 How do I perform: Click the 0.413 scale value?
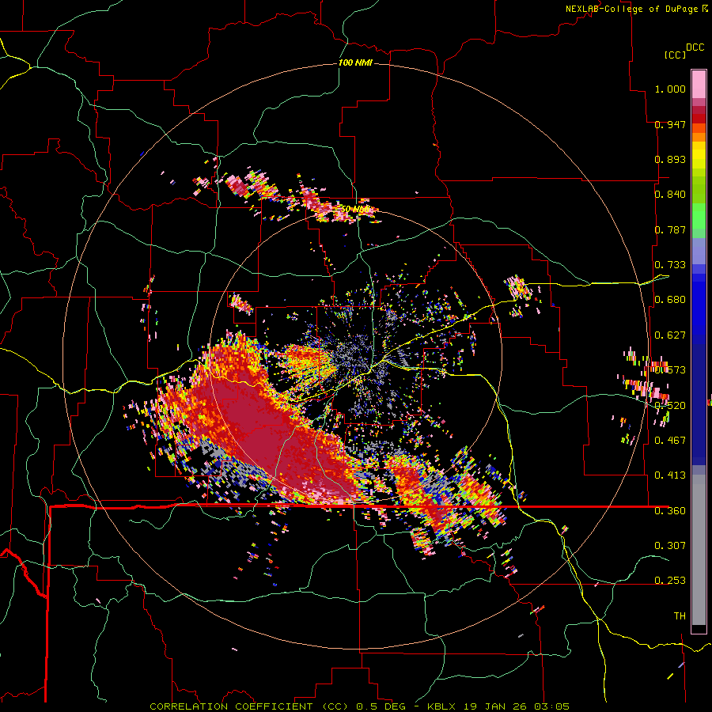click(670, 475)
